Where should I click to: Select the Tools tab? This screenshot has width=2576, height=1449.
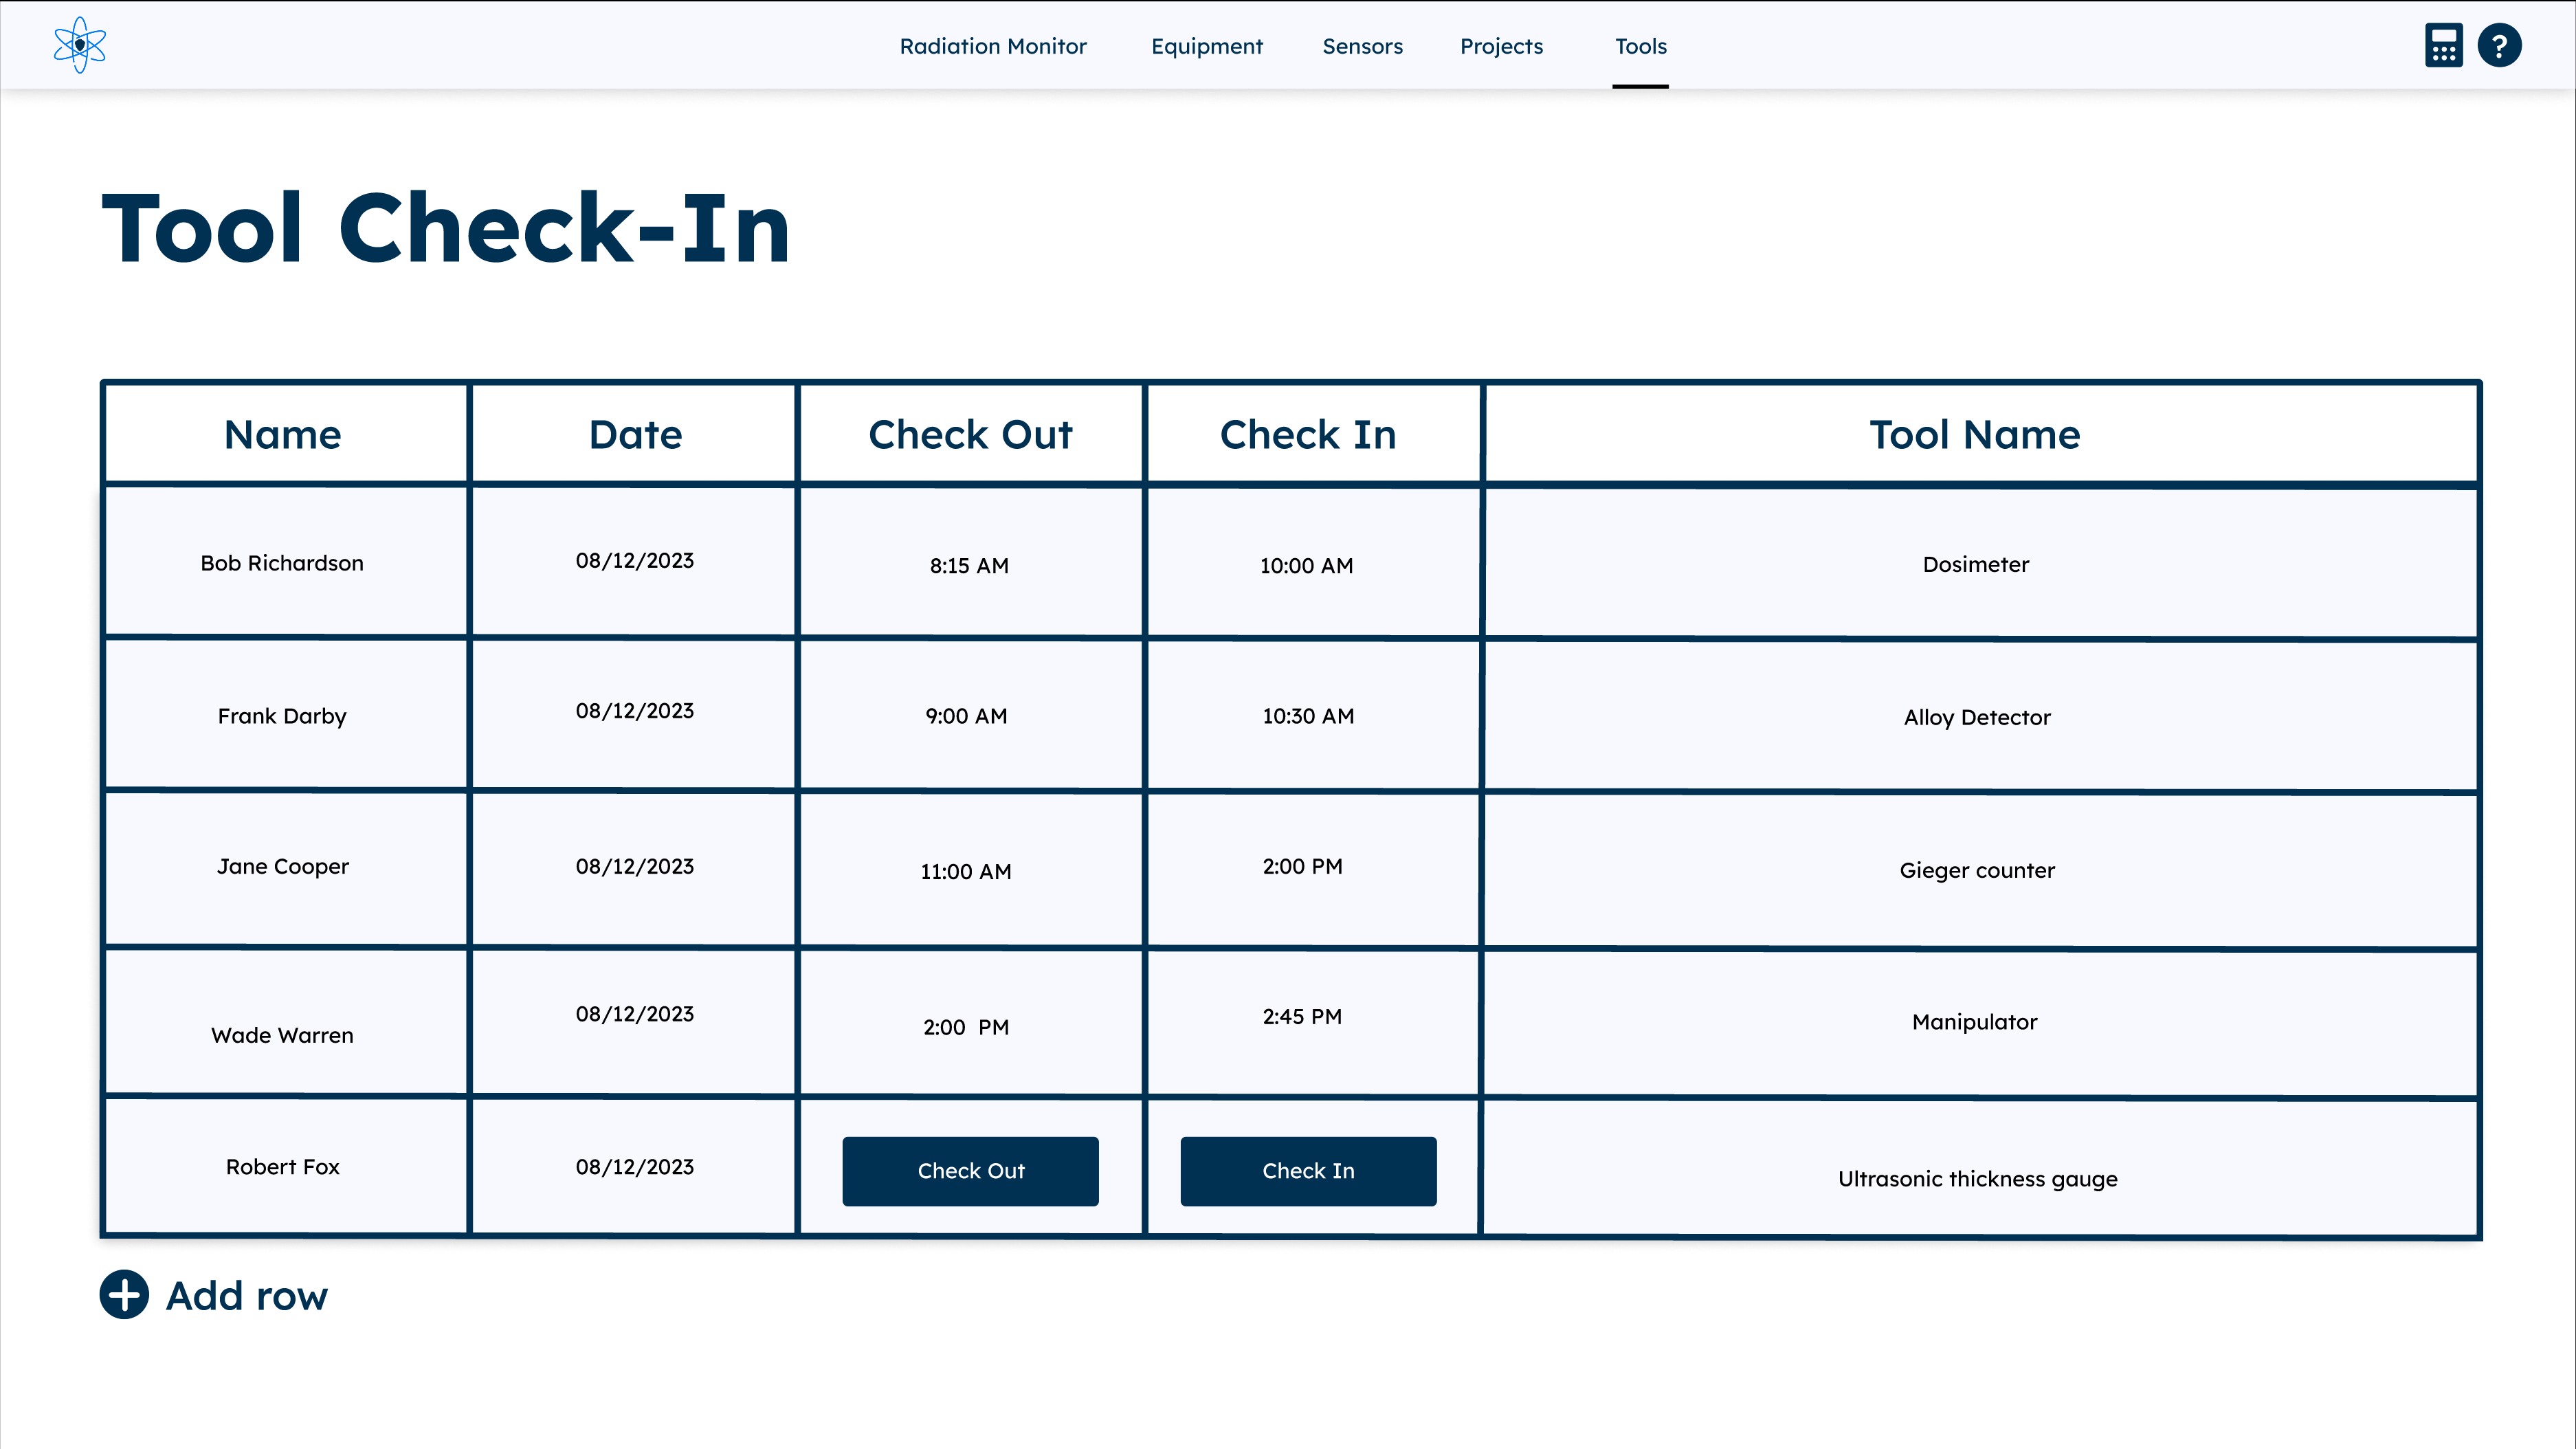click(x=1640, y=46)
